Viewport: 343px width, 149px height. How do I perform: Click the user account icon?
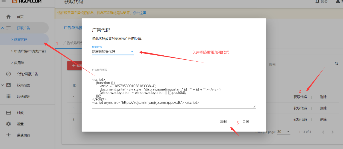[338, 1]
